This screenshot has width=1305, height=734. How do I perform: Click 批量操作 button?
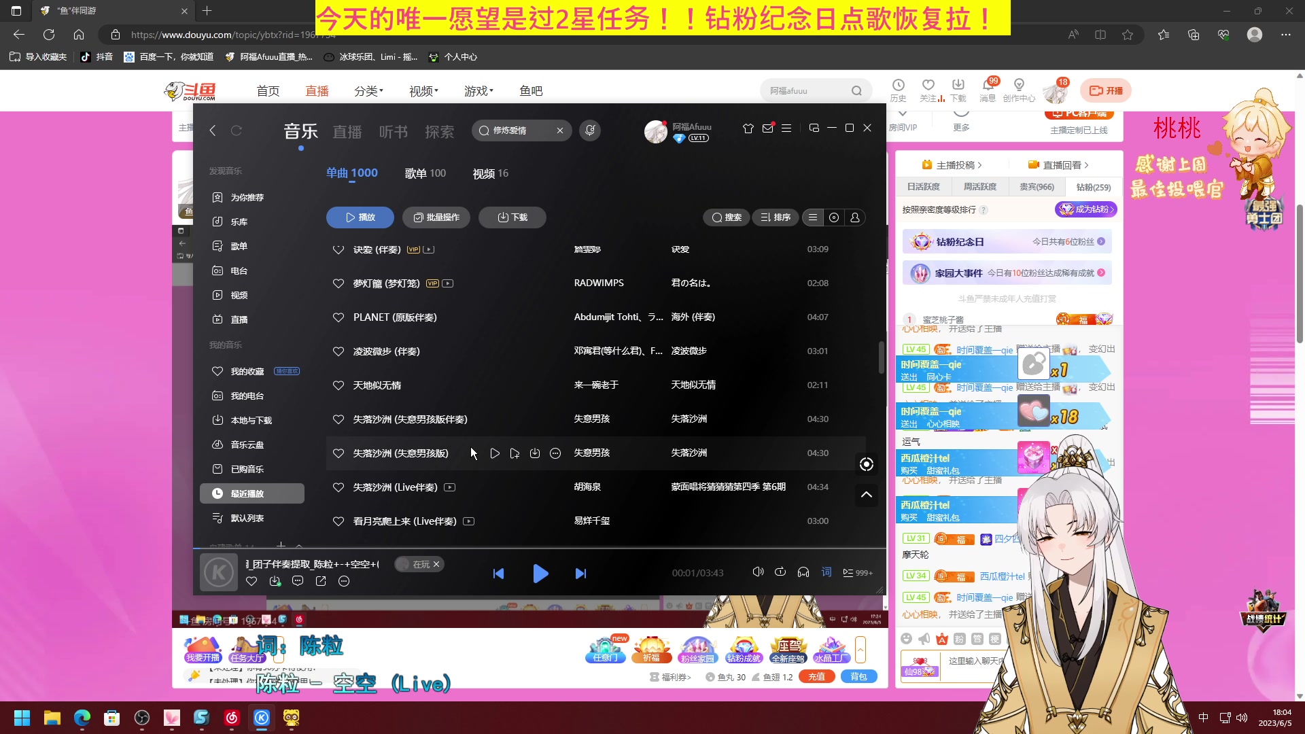[436, 217]
